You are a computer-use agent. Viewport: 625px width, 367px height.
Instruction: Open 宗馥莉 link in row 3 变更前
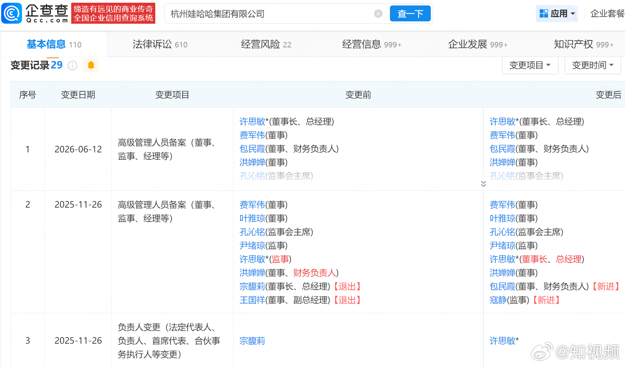pyautogui.click(x=252, y=341)
